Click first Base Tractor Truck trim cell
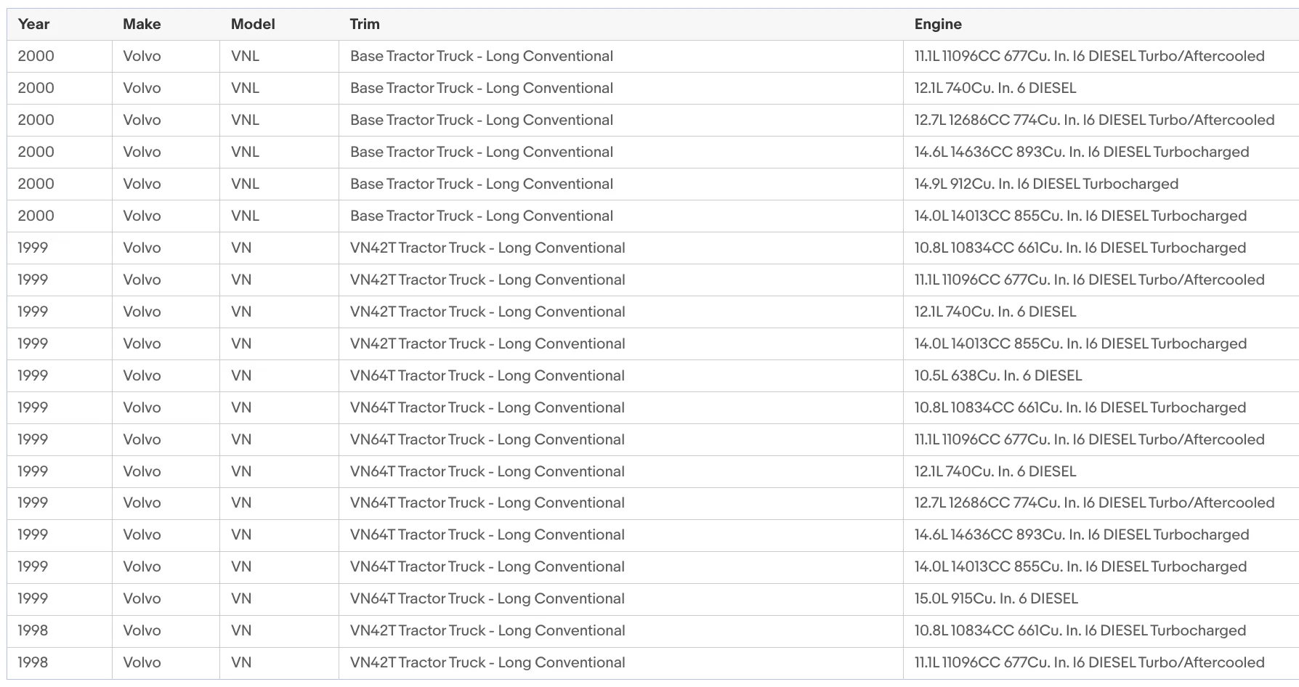Image resolution: width=1299 pixels, height=687 pixels. point(482,56)
